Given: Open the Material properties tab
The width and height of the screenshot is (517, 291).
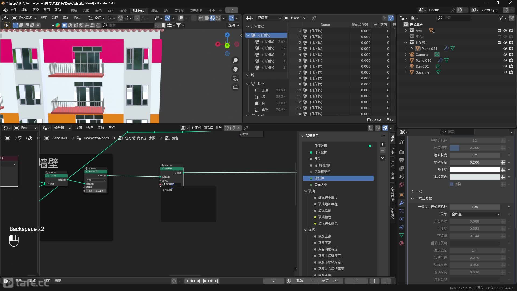Looking at the screenshot, I should click(x=401, y=243).
